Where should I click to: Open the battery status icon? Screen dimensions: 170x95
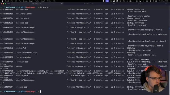coord(147,1)
